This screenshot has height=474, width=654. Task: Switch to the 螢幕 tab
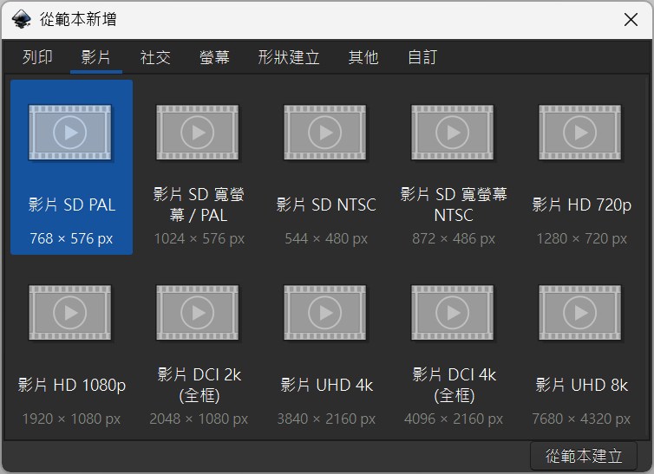click(214, 58)
